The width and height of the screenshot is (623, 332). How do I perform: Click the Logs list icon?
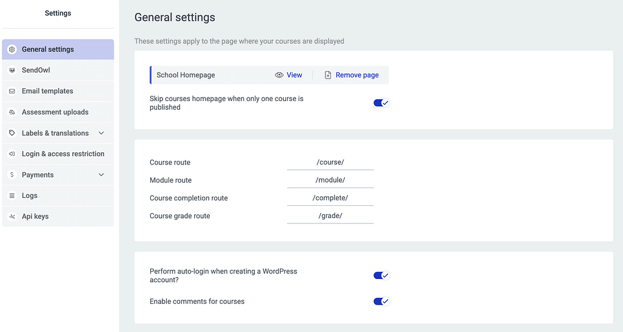coord(12,196)
